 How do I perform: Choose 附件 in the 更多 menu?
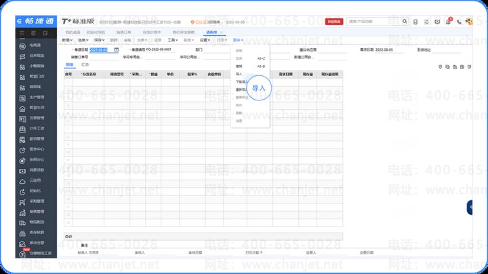click(239, 105)
